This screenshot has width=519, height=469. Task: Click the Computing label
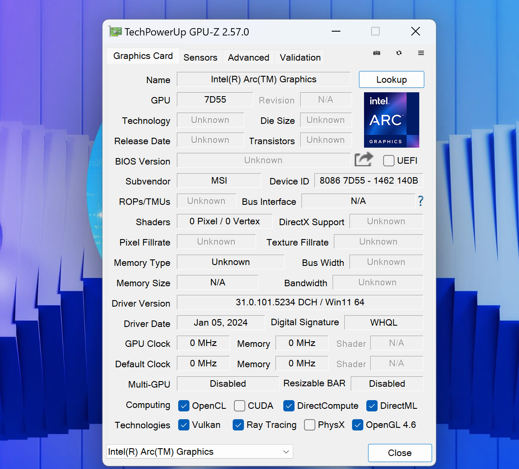click(x=148, y=405)
